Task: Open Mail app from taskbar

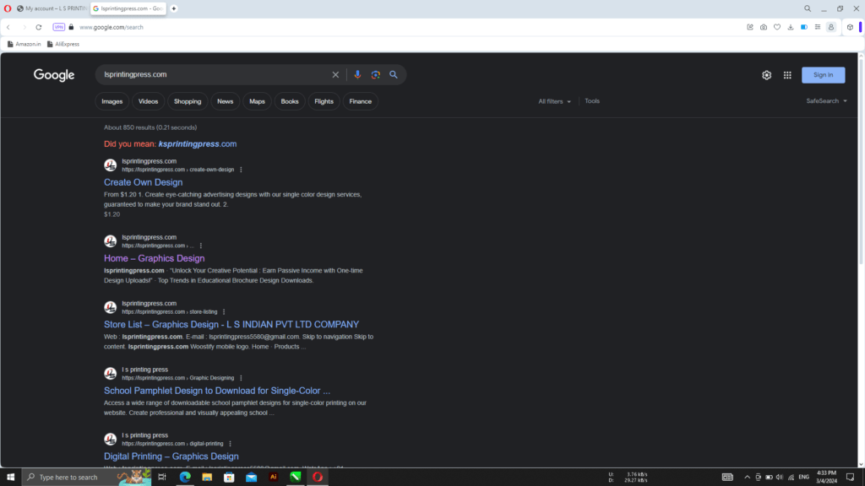Action: 251,478
